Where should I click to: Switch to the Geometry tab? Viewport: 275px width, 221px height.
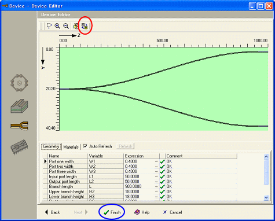click(x=51, y=146)
